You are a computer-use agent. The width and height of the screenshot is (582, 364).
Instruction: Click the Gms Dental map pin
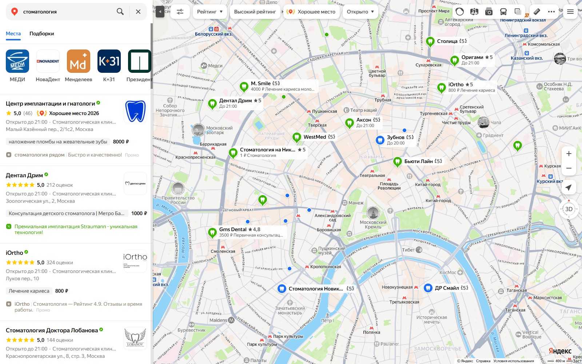pyautogui.click(x=212, y=233)
